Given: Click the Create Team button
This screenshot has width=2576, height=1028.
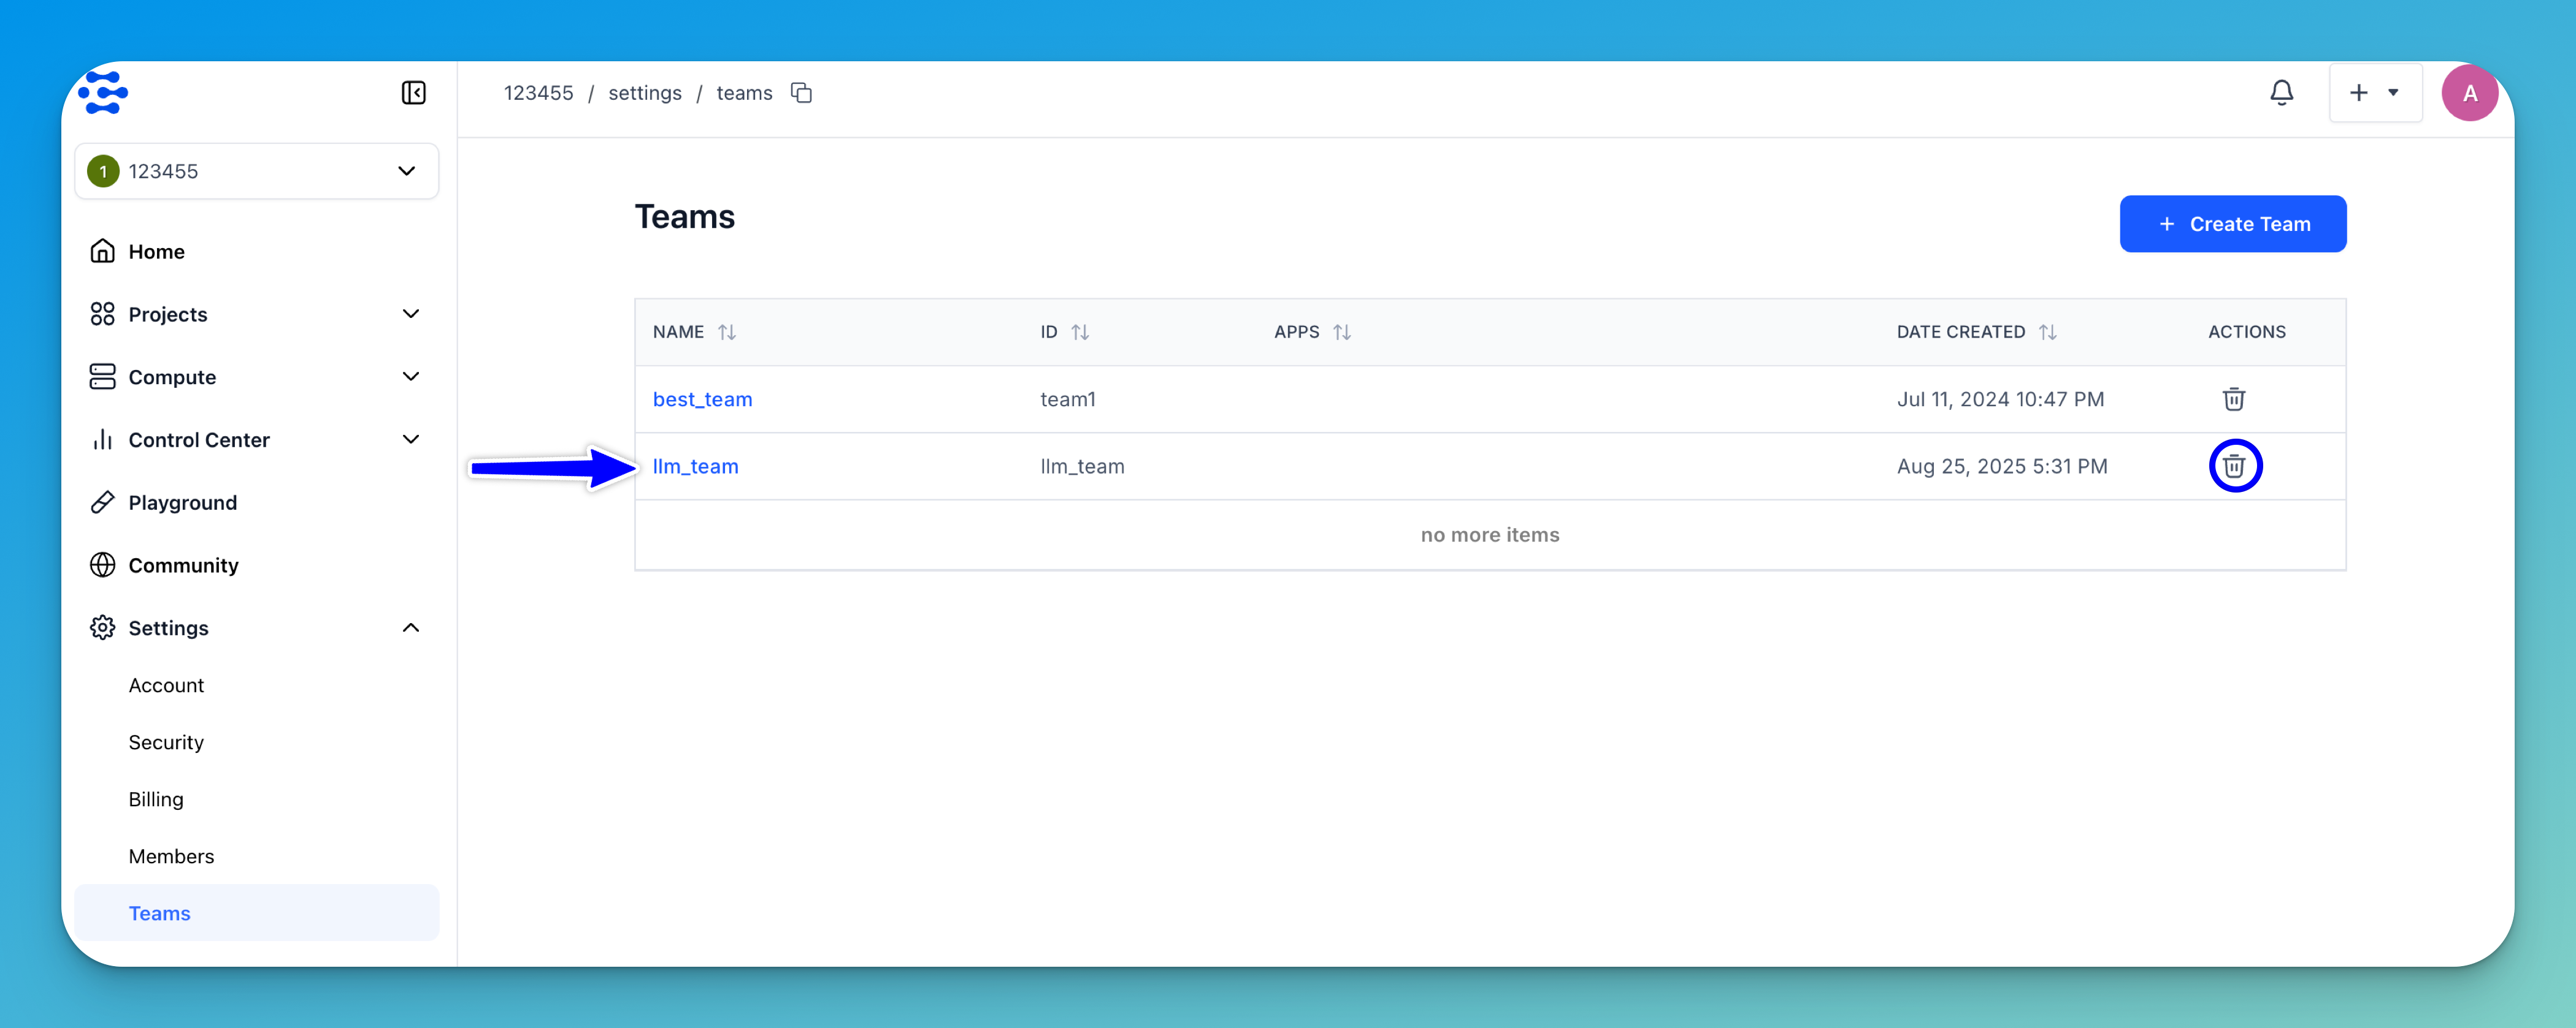Looking at the screenshot, I should (x=2232, y=224).
